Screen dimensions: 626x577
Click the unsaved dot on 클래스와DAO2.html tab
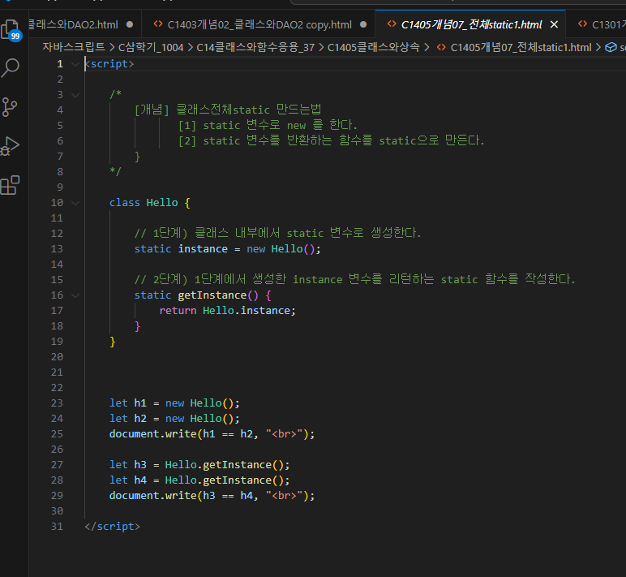pyautogui.click(x=130, y=24)
